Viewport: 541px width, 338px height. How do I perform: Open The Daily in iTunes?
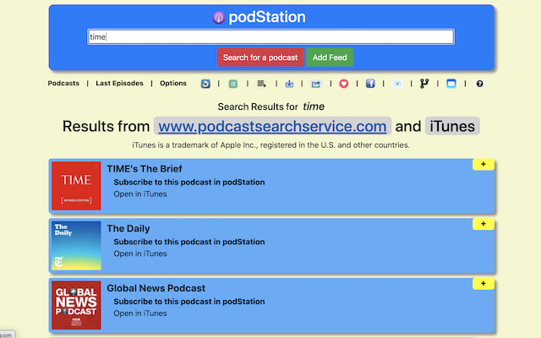(140, 253)
